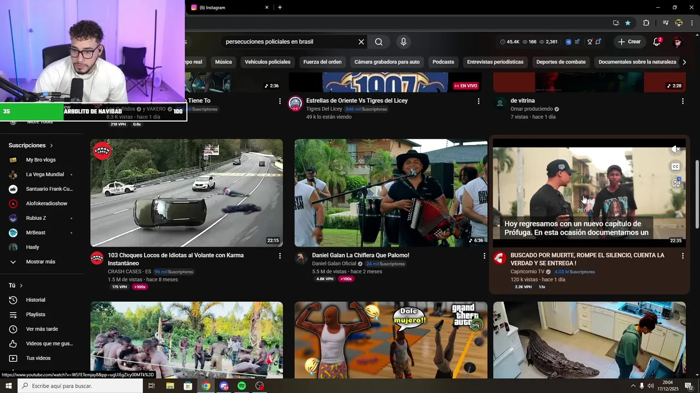The image size is (700, 393).
Task: Open options menu for Daniel Galan video
Action: coord(484,255)
